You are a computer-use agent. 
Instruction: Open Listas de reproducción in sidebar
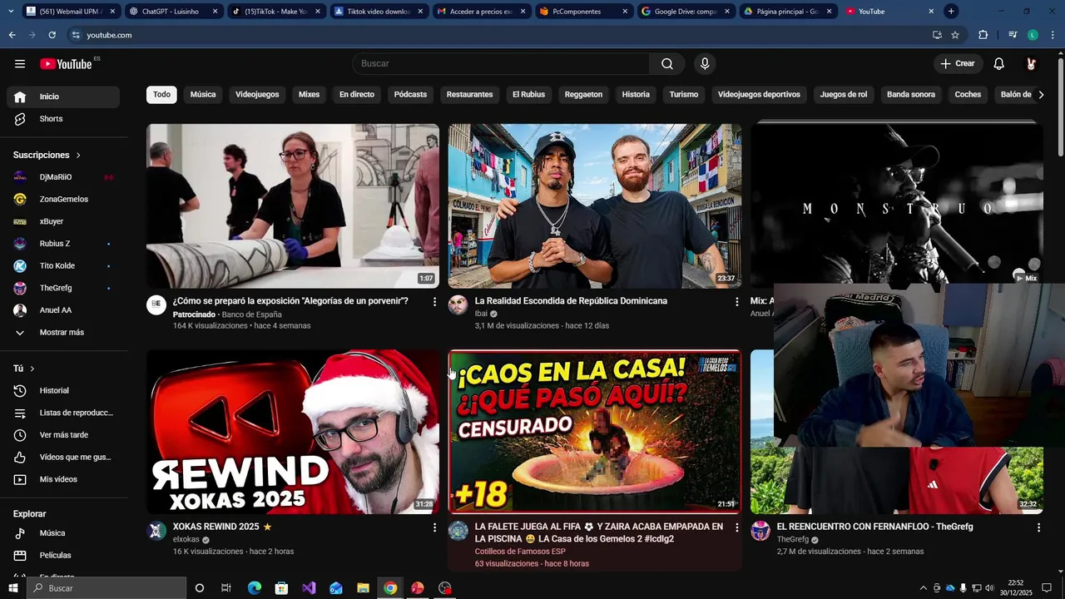(x=63, y=413)
